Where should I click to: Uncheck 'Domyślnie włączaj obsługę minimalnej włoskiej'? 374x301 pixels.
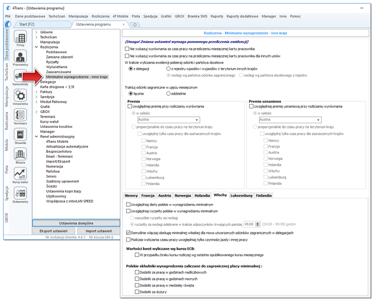tap(128, 233)
